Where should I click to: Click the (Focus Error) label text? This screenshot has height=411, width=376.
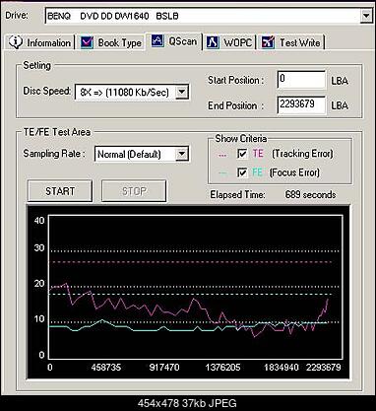[294, 172]
